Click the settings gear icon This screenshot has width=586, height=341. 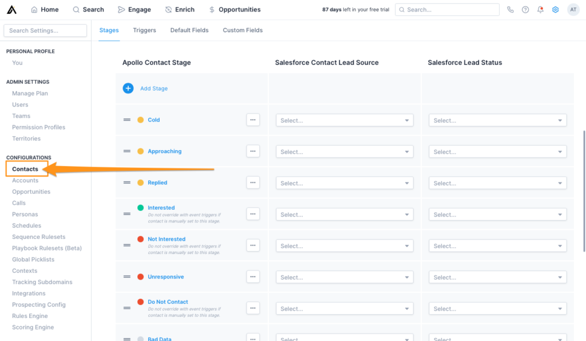click(555, 10)
